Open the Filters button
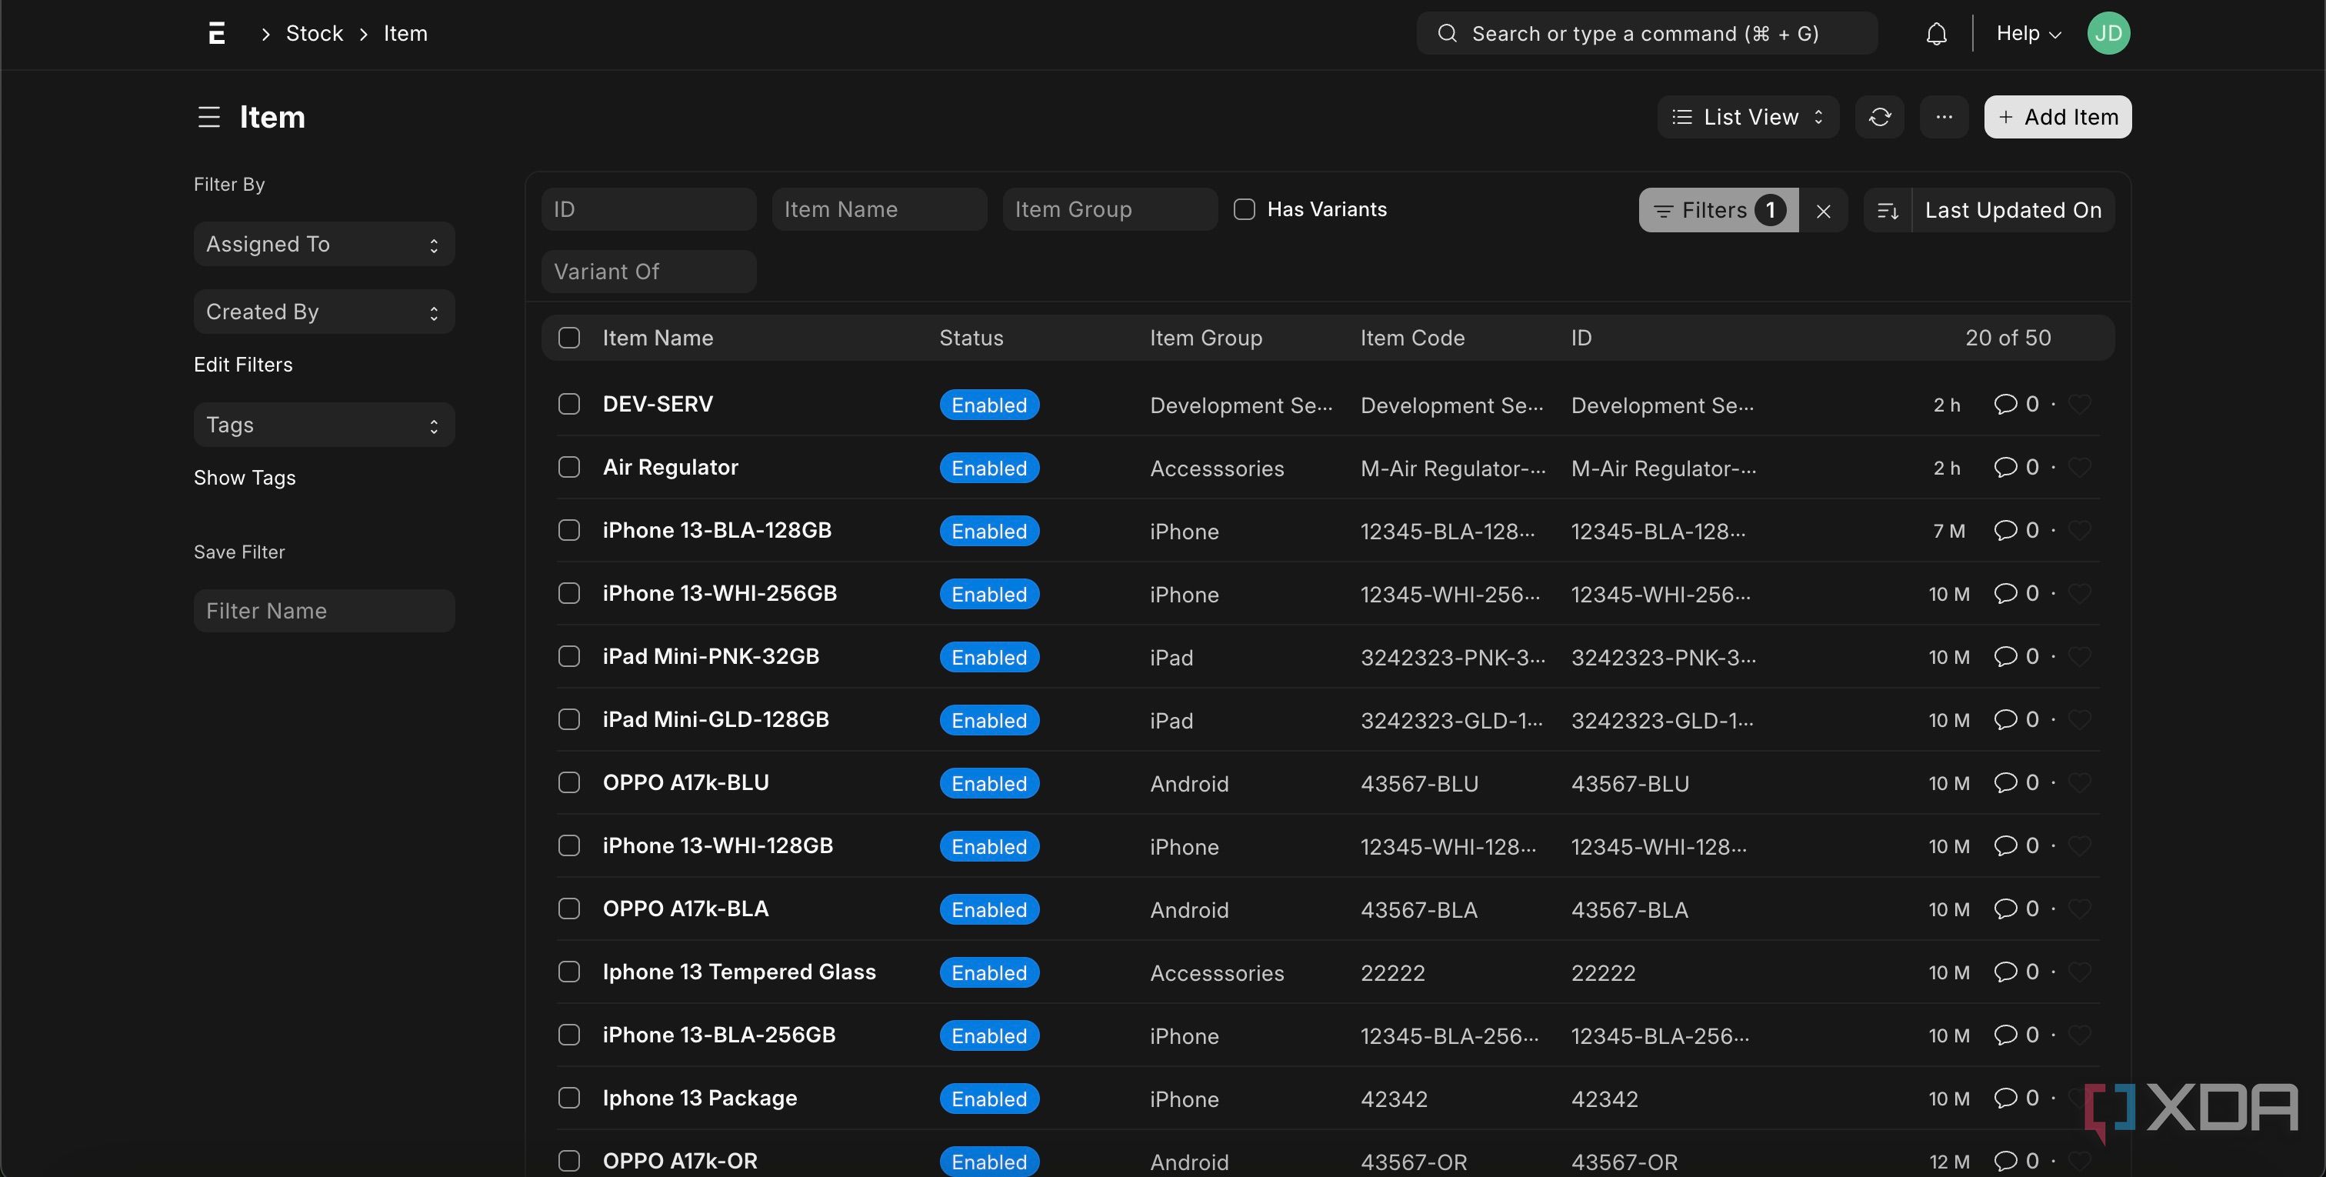The width and height of the screenshot is (2326, 1177). tap(1718, 211)
